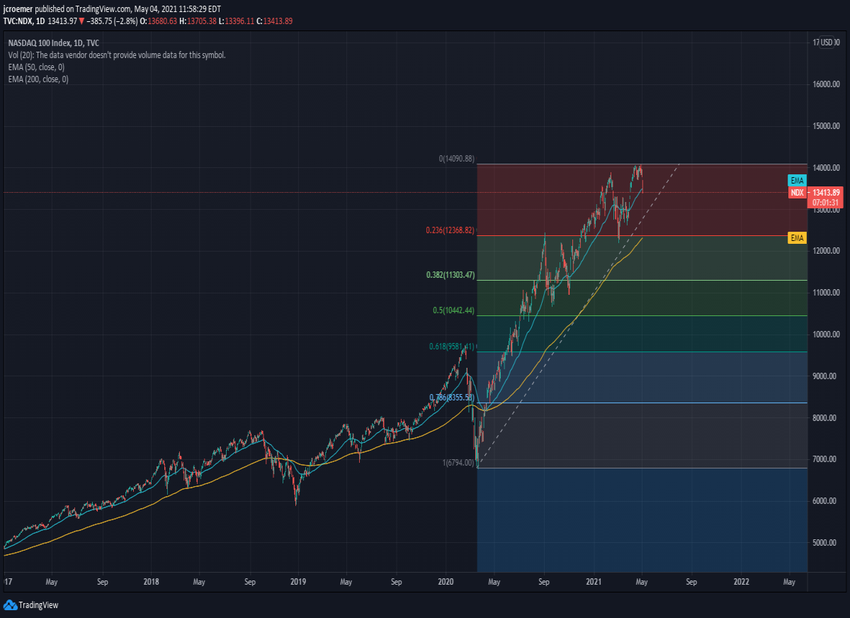Click the O:13680.63 open value
This screenshot has width=850, height=618.
[x=158, y=21]
